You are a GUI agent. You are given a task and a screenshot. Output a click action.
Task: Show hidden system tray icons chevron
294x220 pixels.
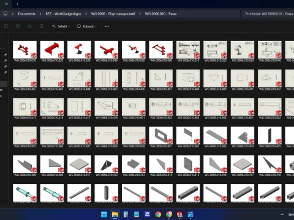point(282,215)
